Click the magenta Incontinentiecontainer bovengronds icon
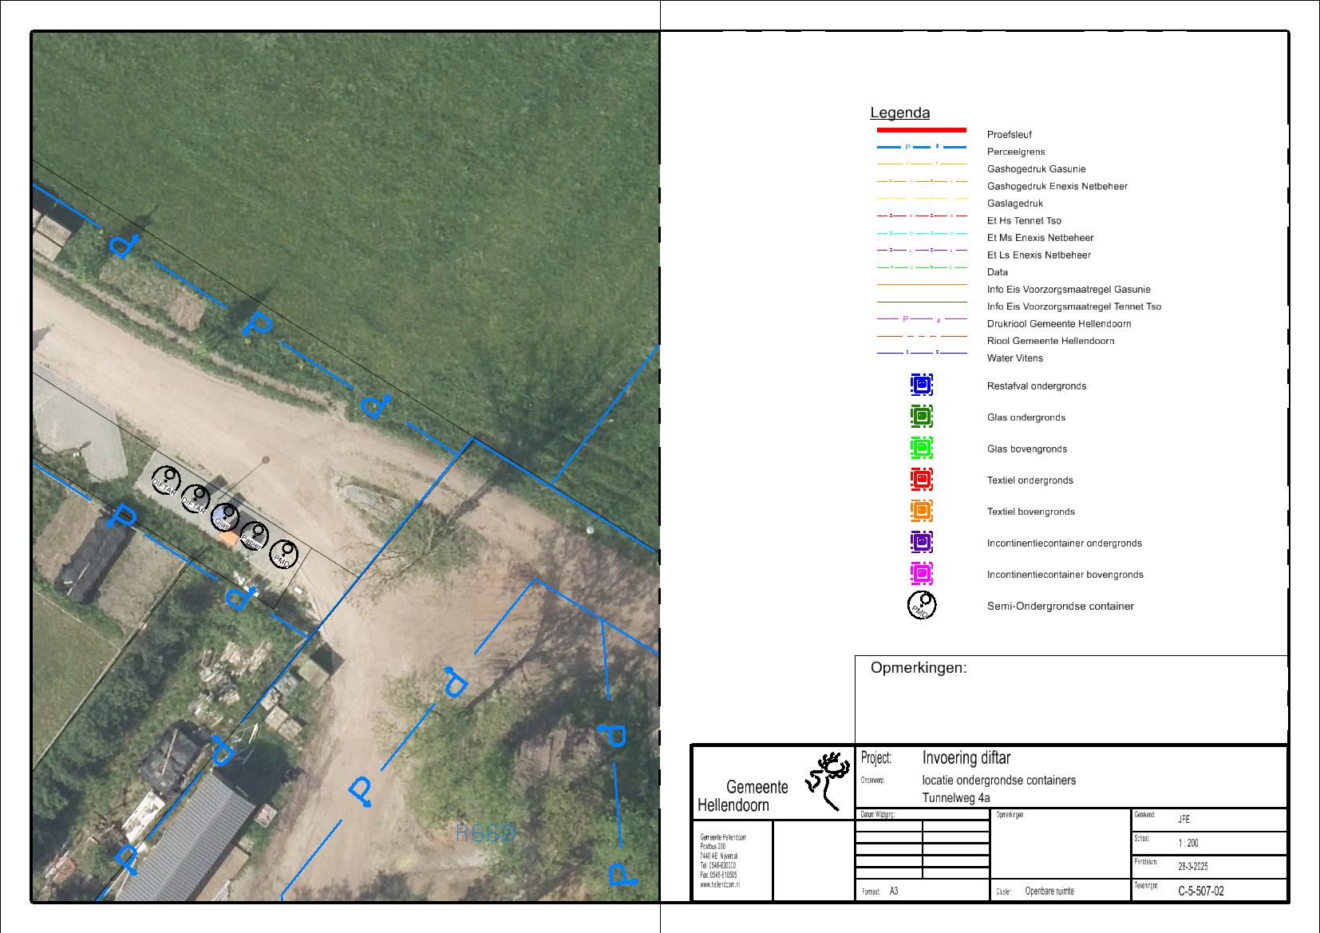1320x933 pixels. 921,574
